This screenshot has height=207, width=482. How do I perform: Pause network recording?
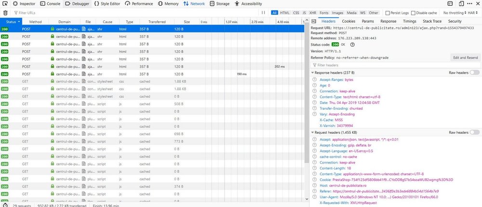(x=263, y=13)
